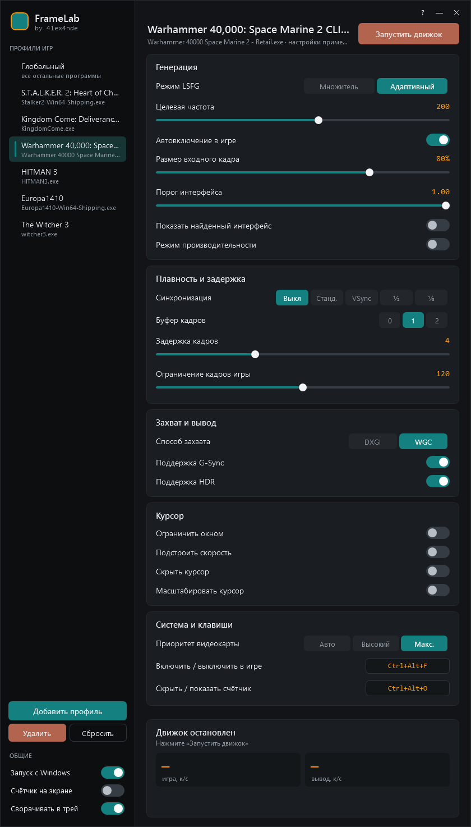The height and width of the screenshot is (827, 471).
Task: Select the HITMAN 3 profile
Action: coord(67,176)
